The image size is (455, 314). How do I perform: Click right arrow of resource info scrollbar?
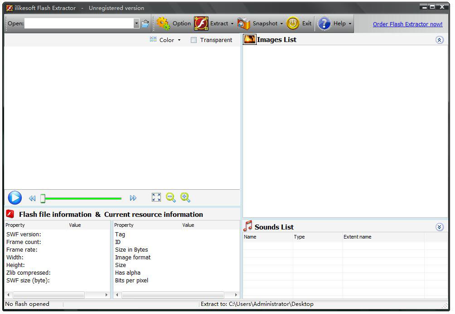click(x=236, y=295)
